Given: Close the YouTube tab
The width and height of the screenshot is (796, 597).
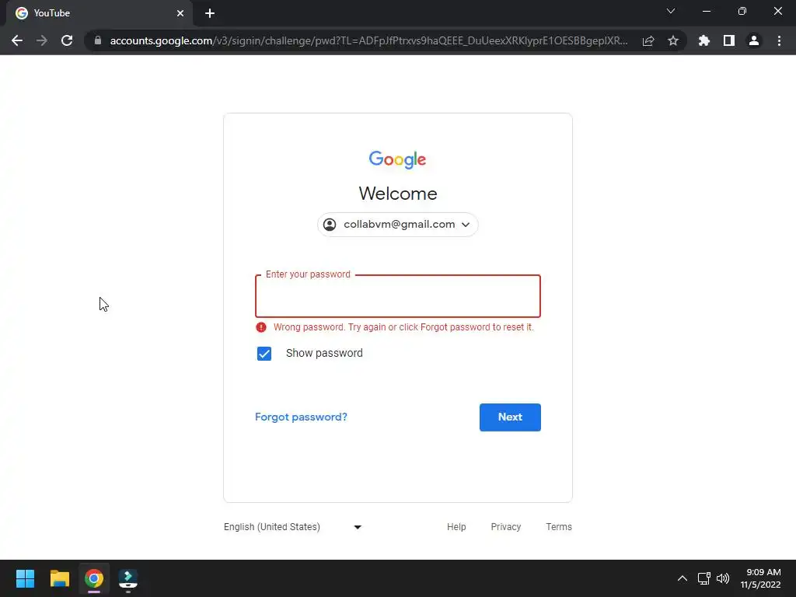Looking at the screenshot, I should pos(180,13).
